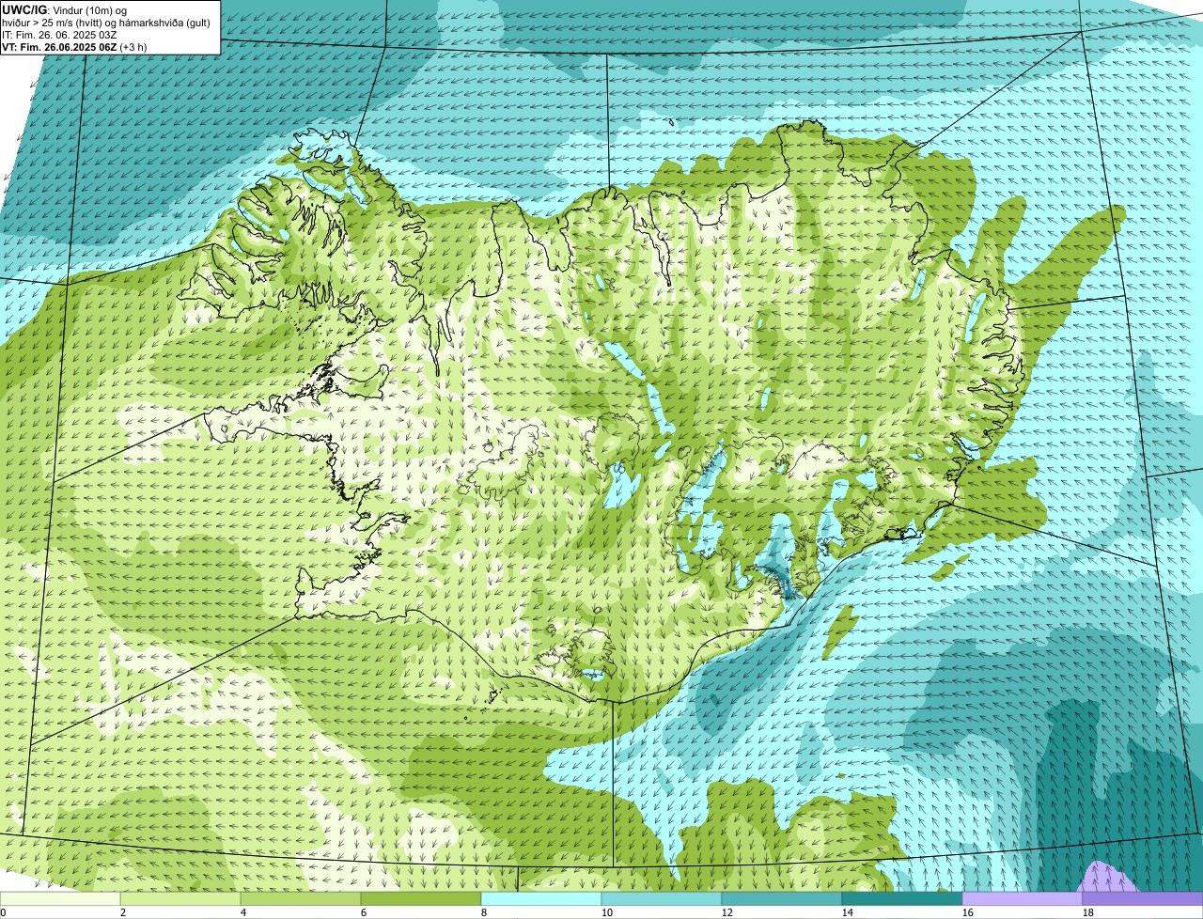Screen dimensions: 1203x919
Task: Click the purple legend swatch above 18 m/s
Action: [x=1143, y=898]
